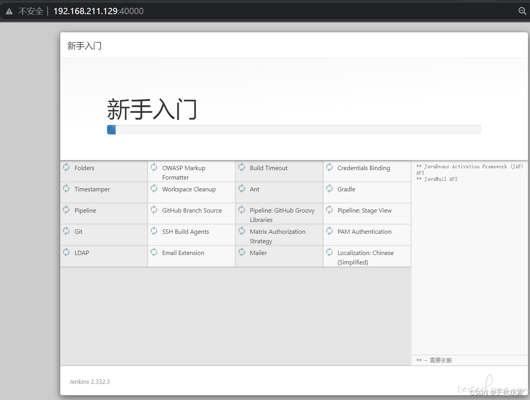Click the OWASP Markup Formatter plugin name
Image resolution: width=530 pixels, height=400 pixels.
pyautogui.click(x=184, y=173)
